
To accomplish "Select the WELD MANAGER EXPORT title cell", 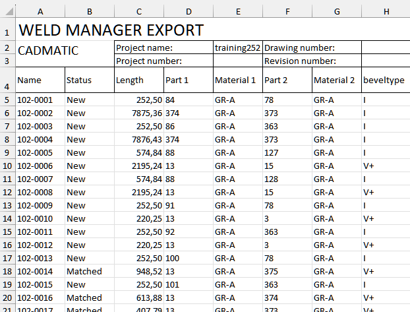I will click(x=111, y=30).
